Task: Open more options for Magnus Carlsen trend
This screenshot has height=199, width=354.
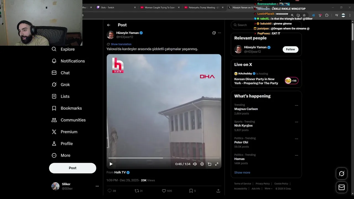Action: tap(296, 106)
